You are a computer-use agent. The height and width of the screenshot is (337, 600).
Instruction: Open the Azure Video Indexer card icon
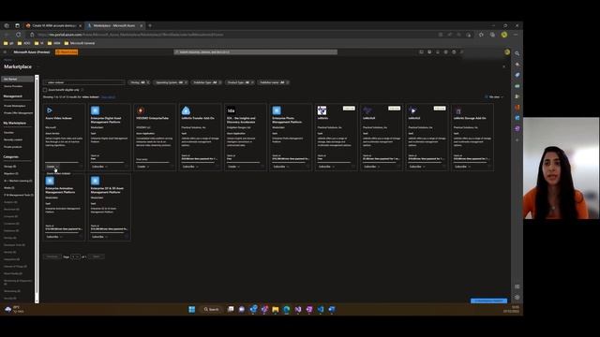click(x=50, y=110)
